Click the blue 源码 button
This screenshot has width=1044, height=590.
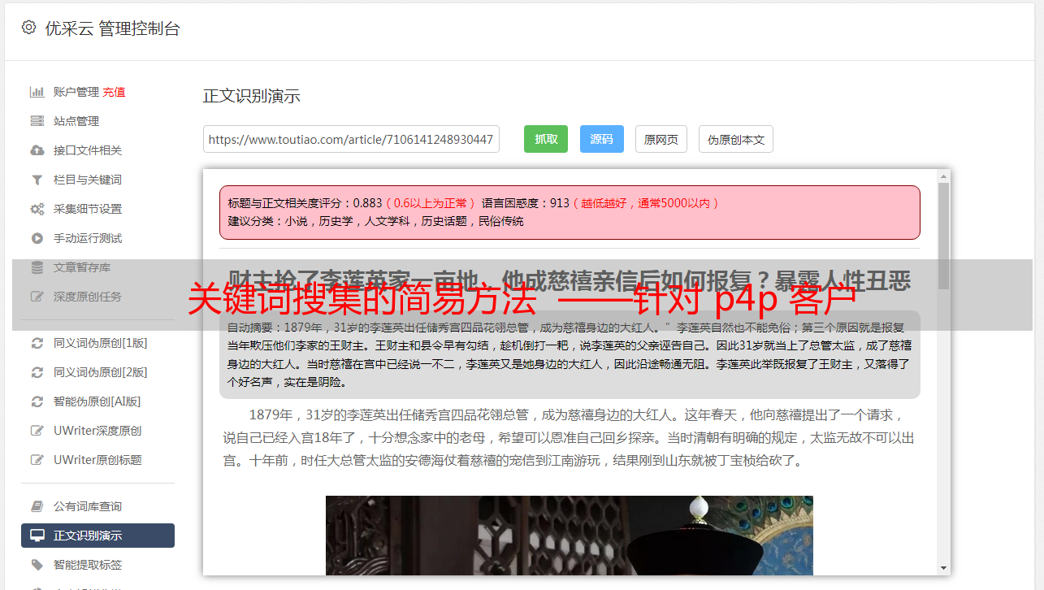point(602,139)
